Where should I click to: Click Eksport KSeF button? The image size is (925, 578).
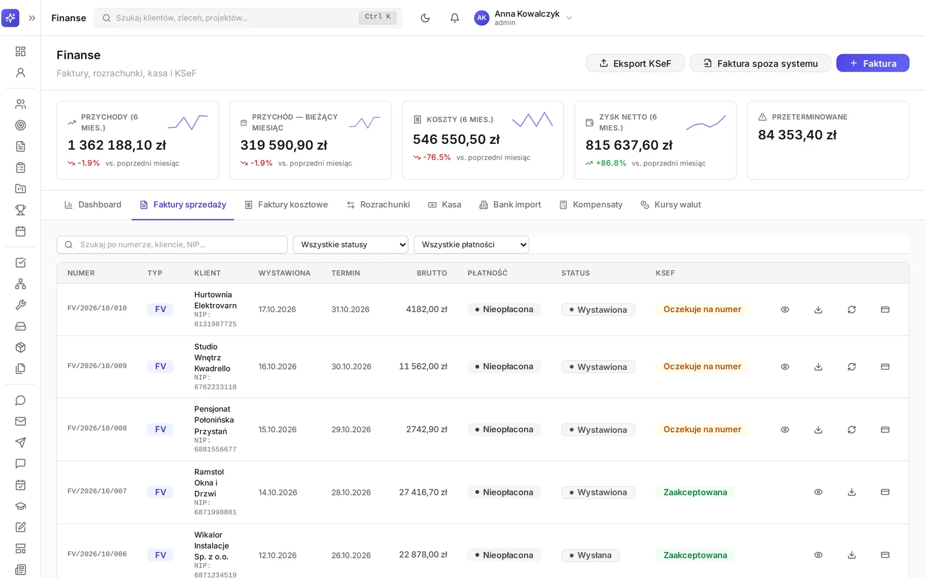pos(635,63)
